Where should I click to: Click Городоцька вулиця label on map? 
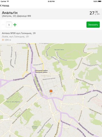pyautogui.click(x=22, y=77)
